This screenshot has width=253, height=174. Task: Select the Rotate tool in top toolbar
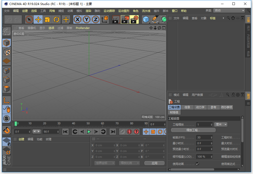coord(56,20)
